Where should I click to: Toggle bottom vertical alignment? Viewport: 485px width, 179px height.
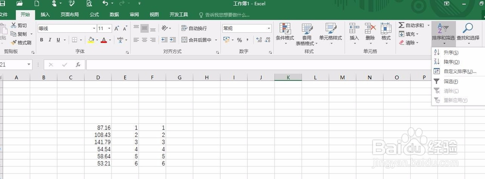coord(153,29)
